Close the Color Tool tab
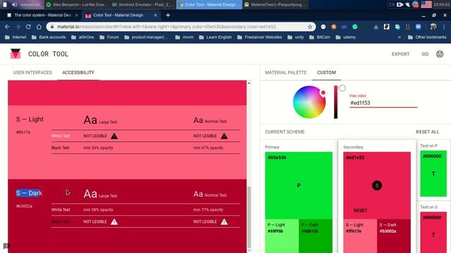This screenshot has height=253, width=451. 155,15
